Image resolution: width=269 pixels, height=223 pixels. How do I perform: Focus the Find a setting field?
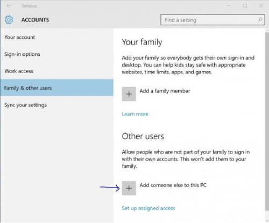[213, 20]
